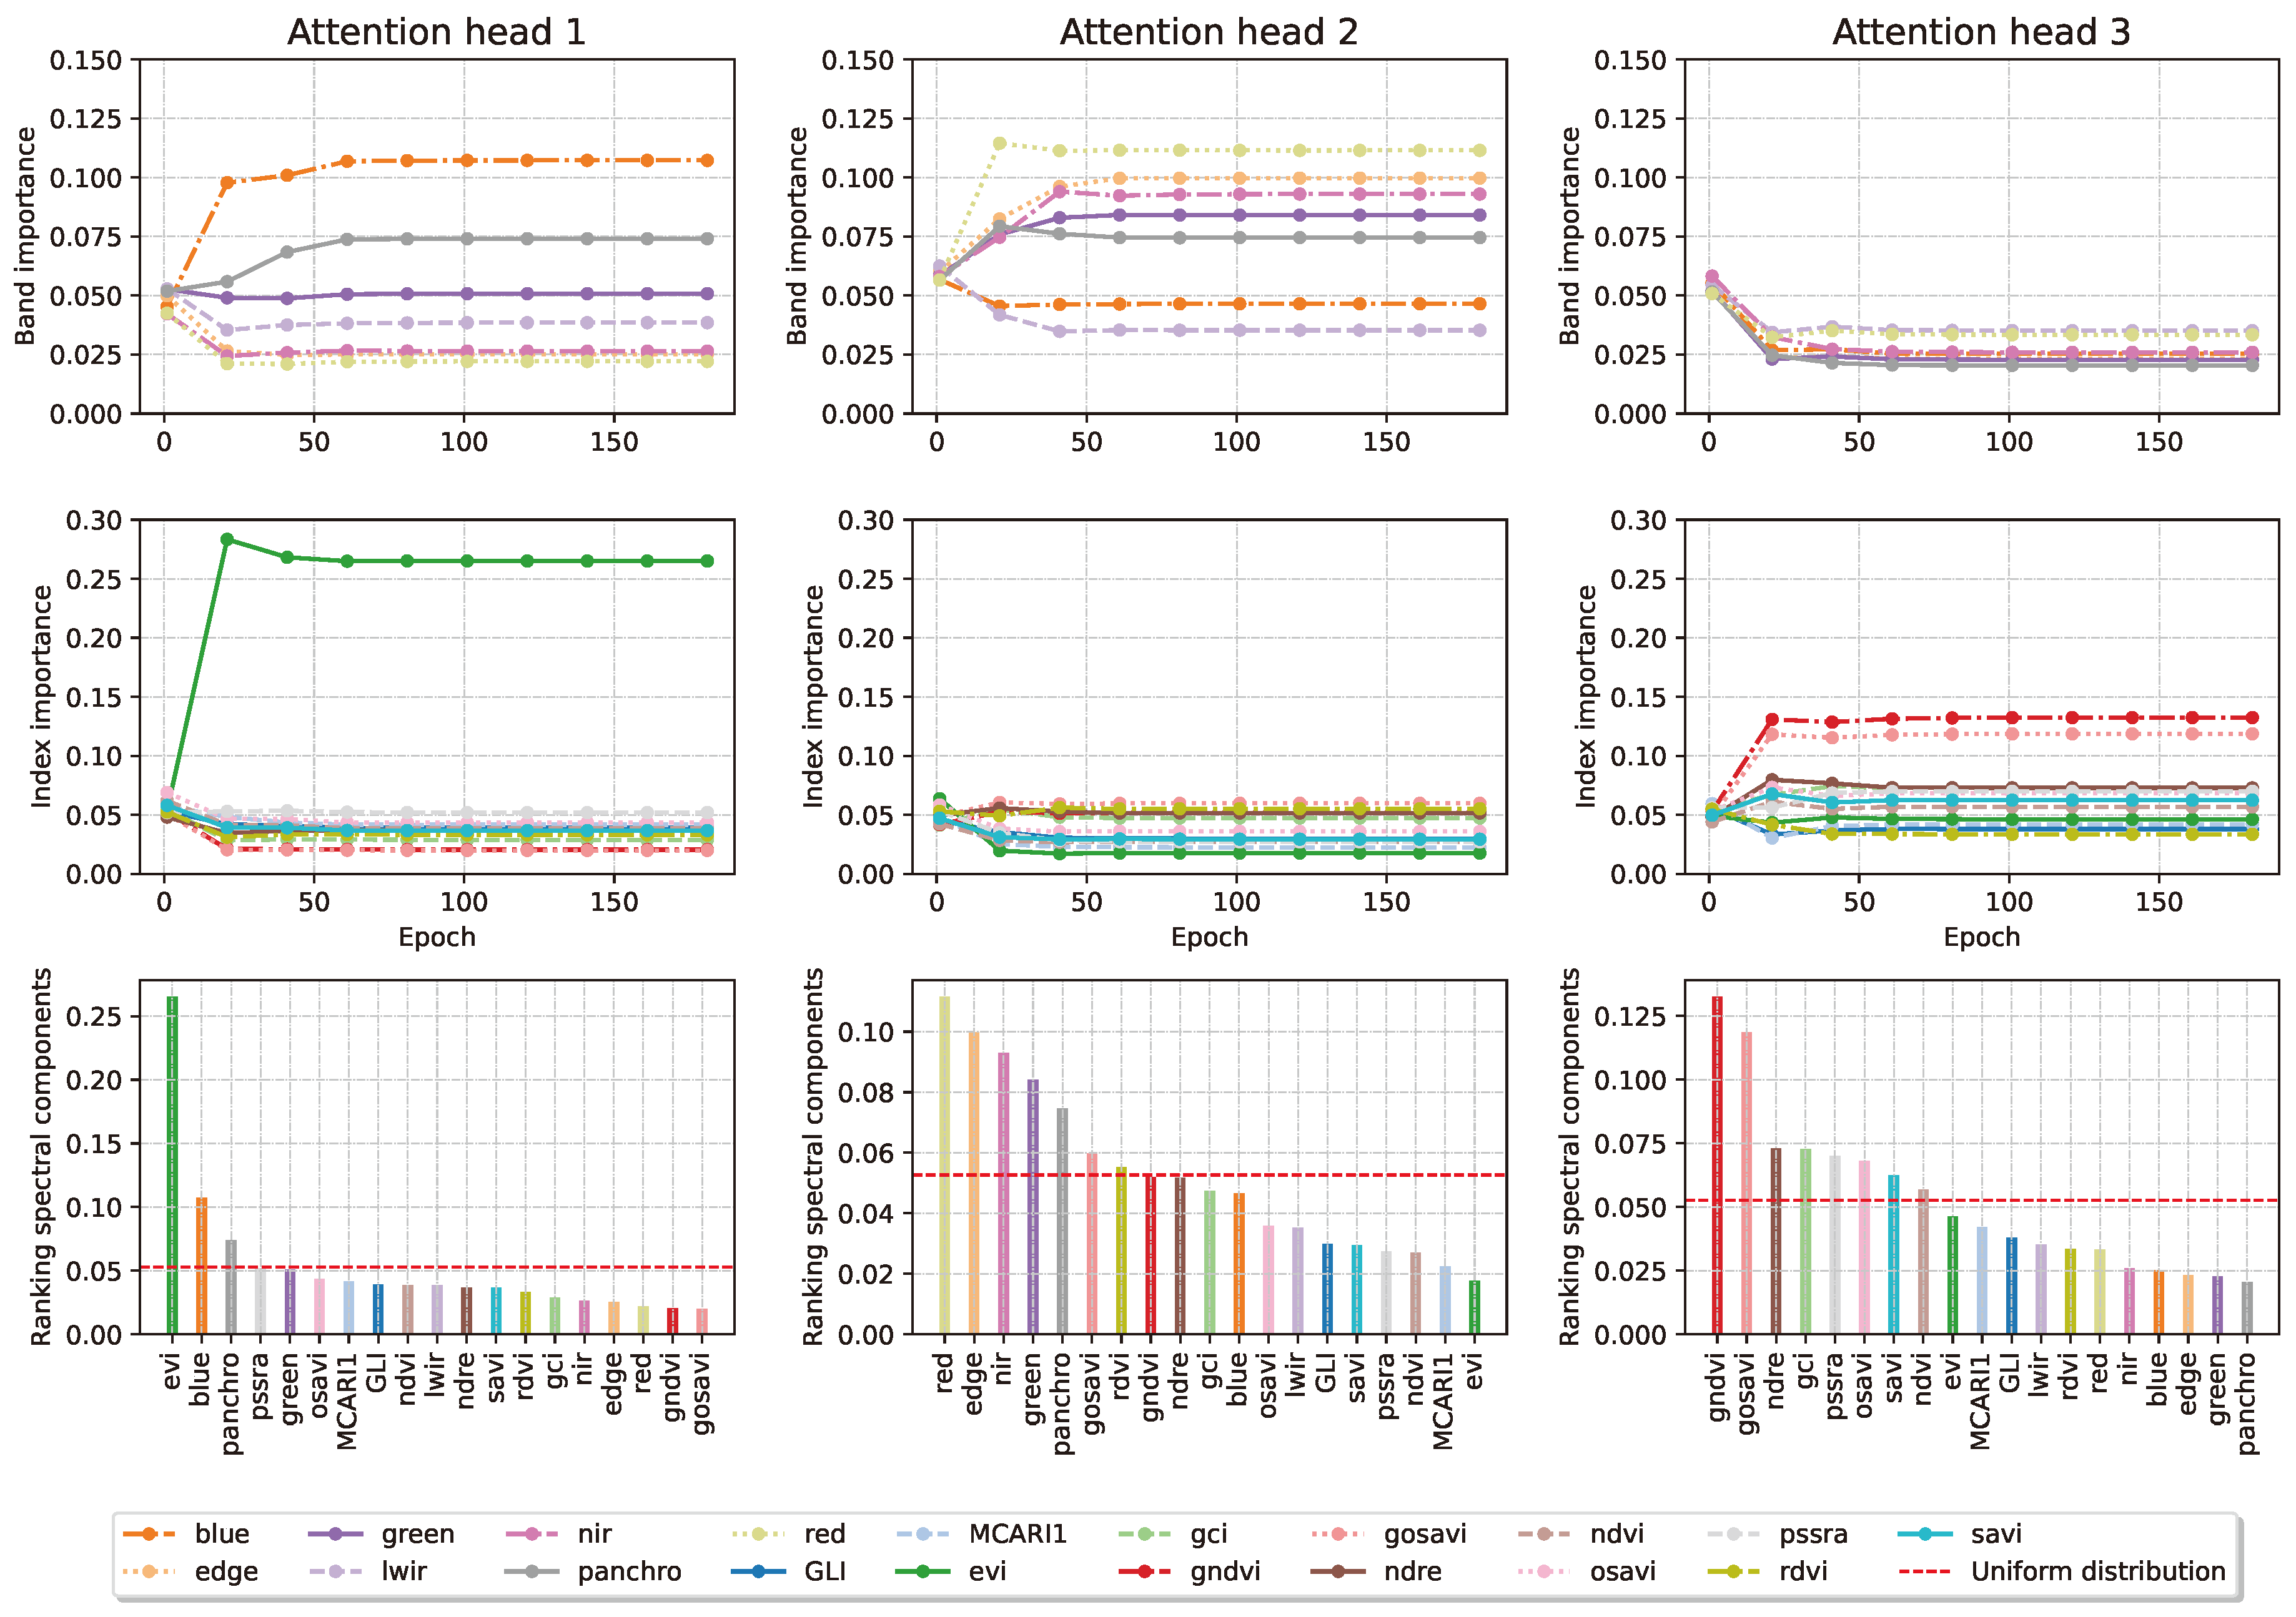The image size is (2296, 1617).
Task: Click the tallest red gndvi bar
Action: click(1717, 1164)
